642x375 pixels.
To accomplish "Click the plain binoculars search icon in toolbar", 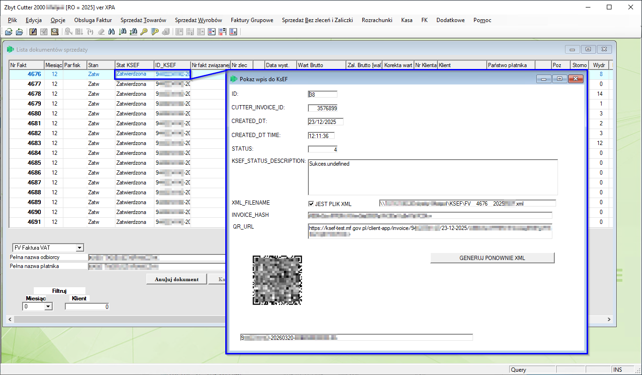I will [x=112, y=32].
